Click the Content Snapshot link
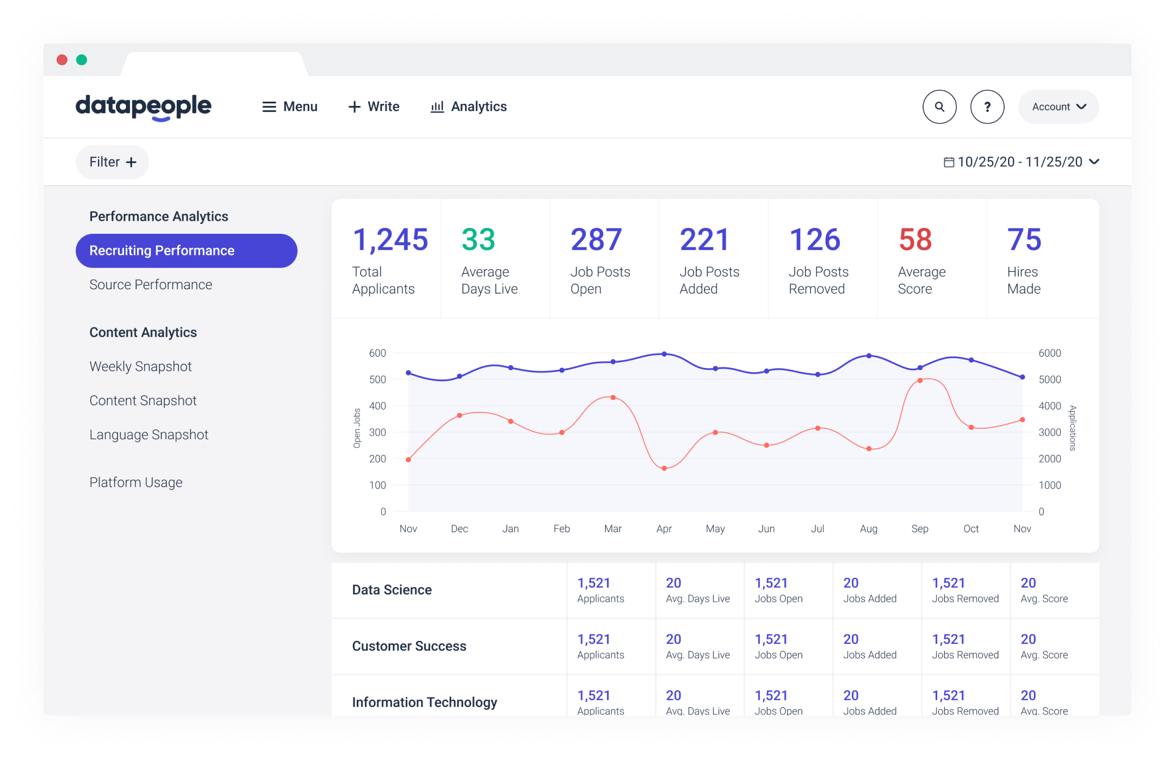This screenshot has width=1175, height=759. tap(143, 400)
